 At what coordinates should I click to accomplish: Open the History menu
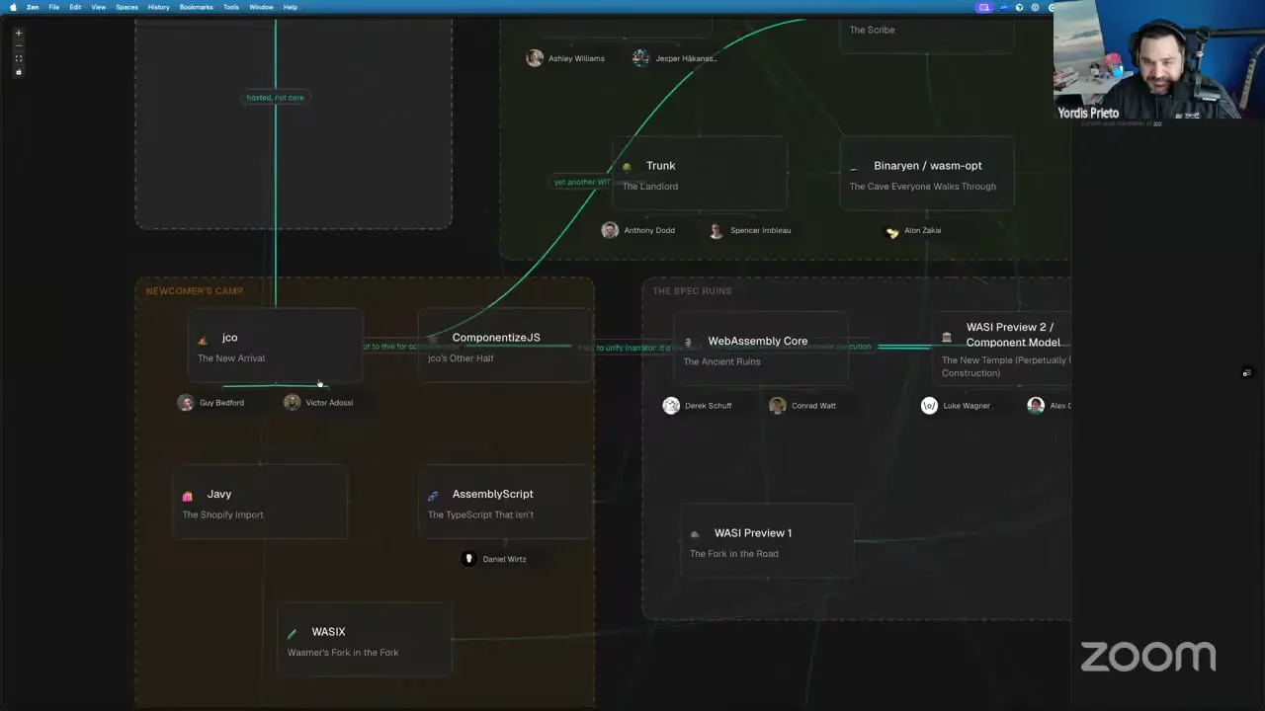tap(158, 7)
